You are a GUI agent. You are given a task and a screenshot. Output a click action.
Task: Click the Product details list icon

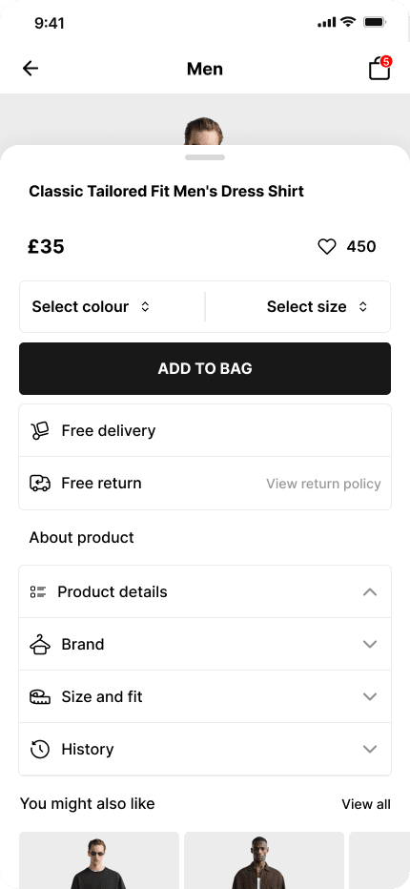[x=38, y=592]
